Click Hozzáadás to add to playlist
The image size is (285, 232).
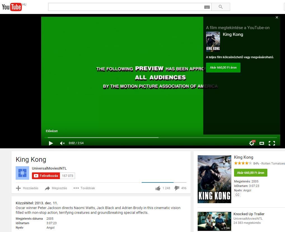(x=27, y=188)
